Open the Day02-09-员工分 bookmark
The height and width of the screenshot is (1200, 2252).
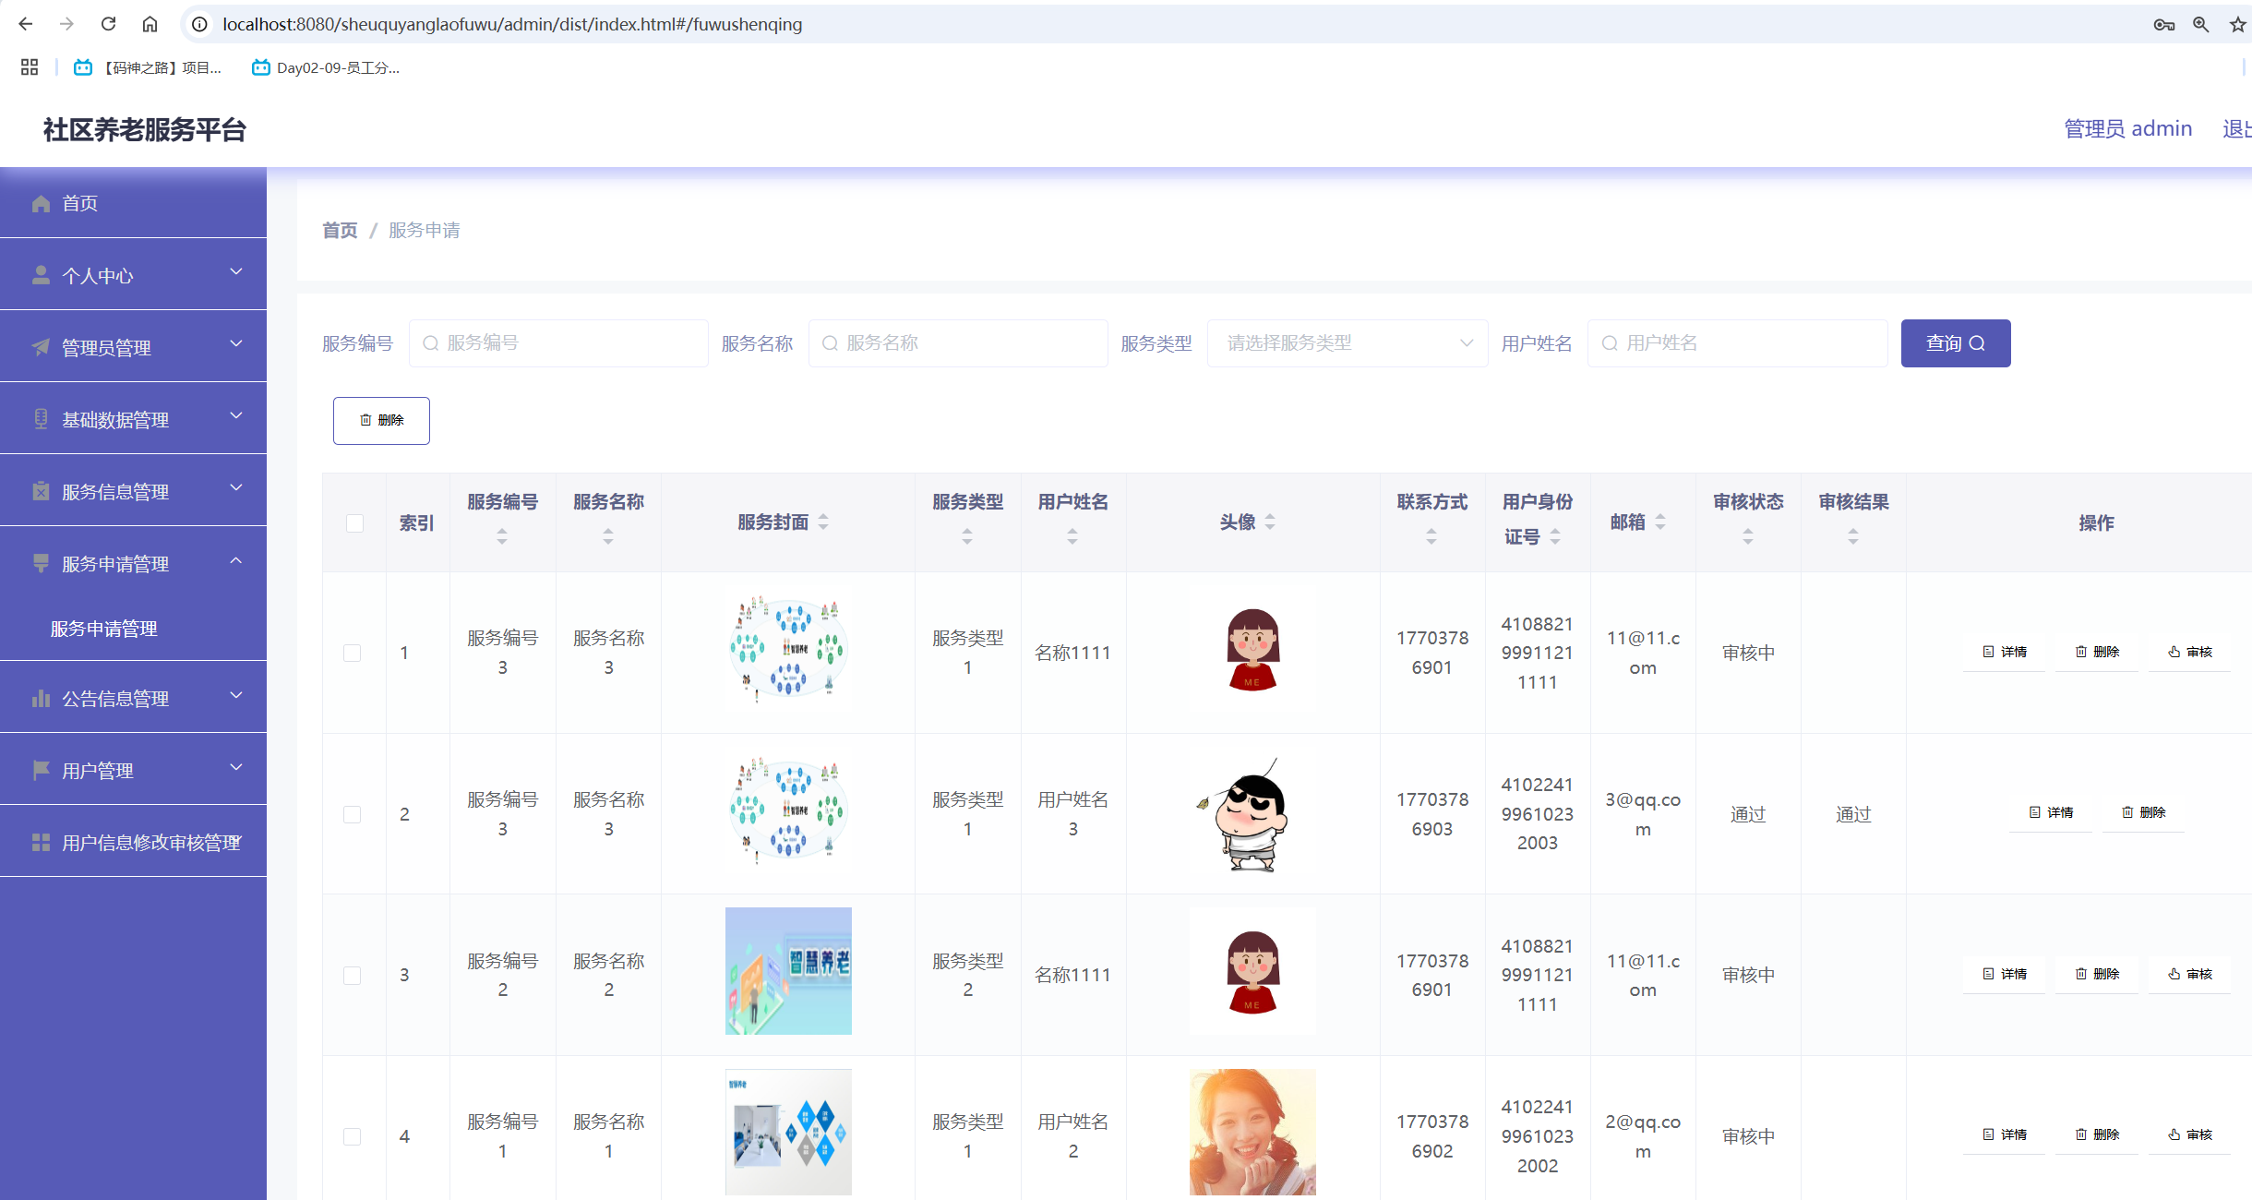pyautogui.click(x=326, y=67)
